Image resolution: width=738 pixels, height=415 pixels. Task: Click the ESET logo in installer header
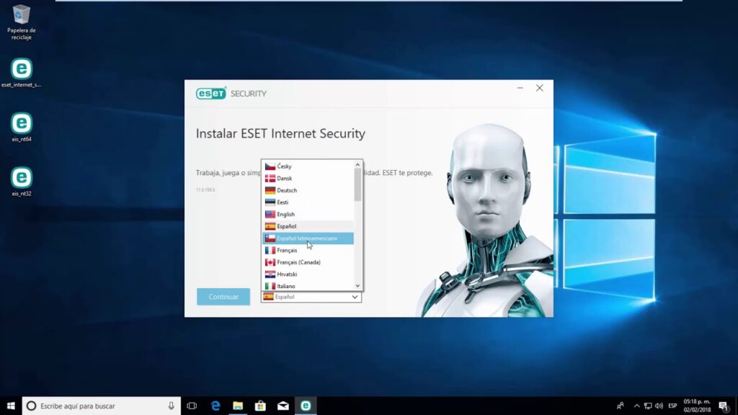211,93
